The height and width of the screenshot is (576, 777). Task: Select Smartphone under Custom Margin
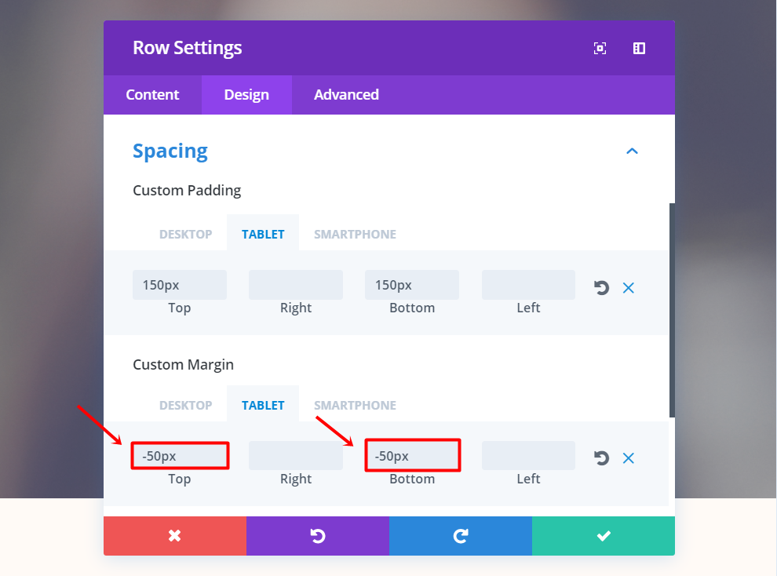tap(355, 405)
